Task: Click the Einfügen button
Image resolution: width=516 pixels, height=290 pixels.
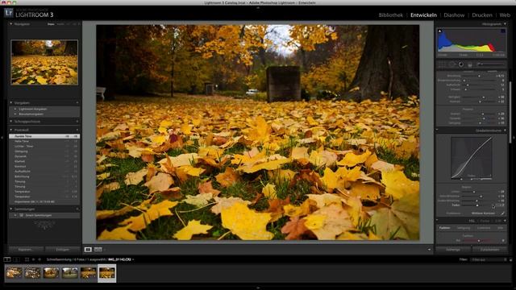Action: [63, 250]
